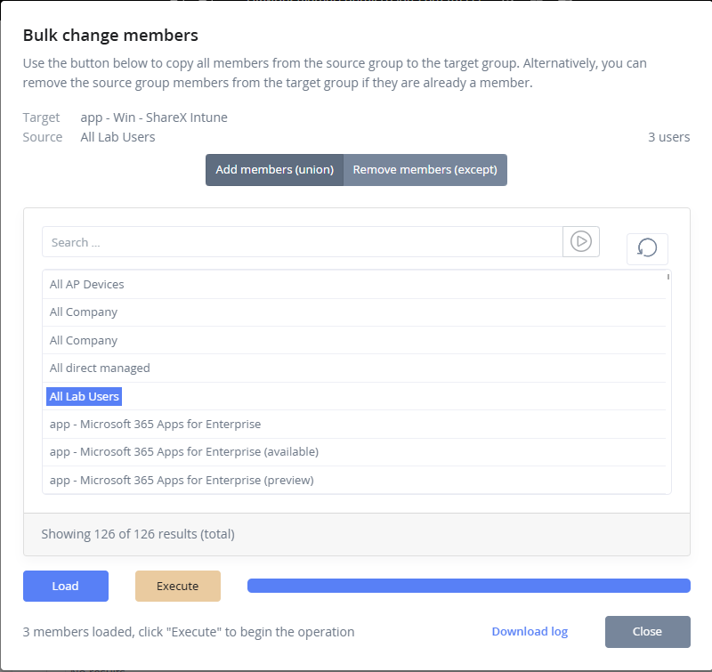Pick Microsoft 365 Apps for Enterprise (available)

[184, 452]
